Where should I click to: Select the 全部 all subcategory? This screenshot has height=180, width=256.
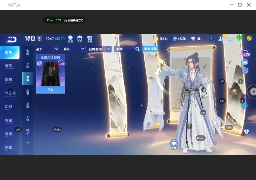pos(28,52)
